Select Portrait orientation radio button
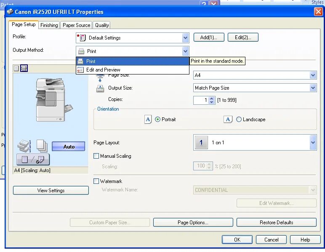325x252 pixels. (x=157, y=119)
